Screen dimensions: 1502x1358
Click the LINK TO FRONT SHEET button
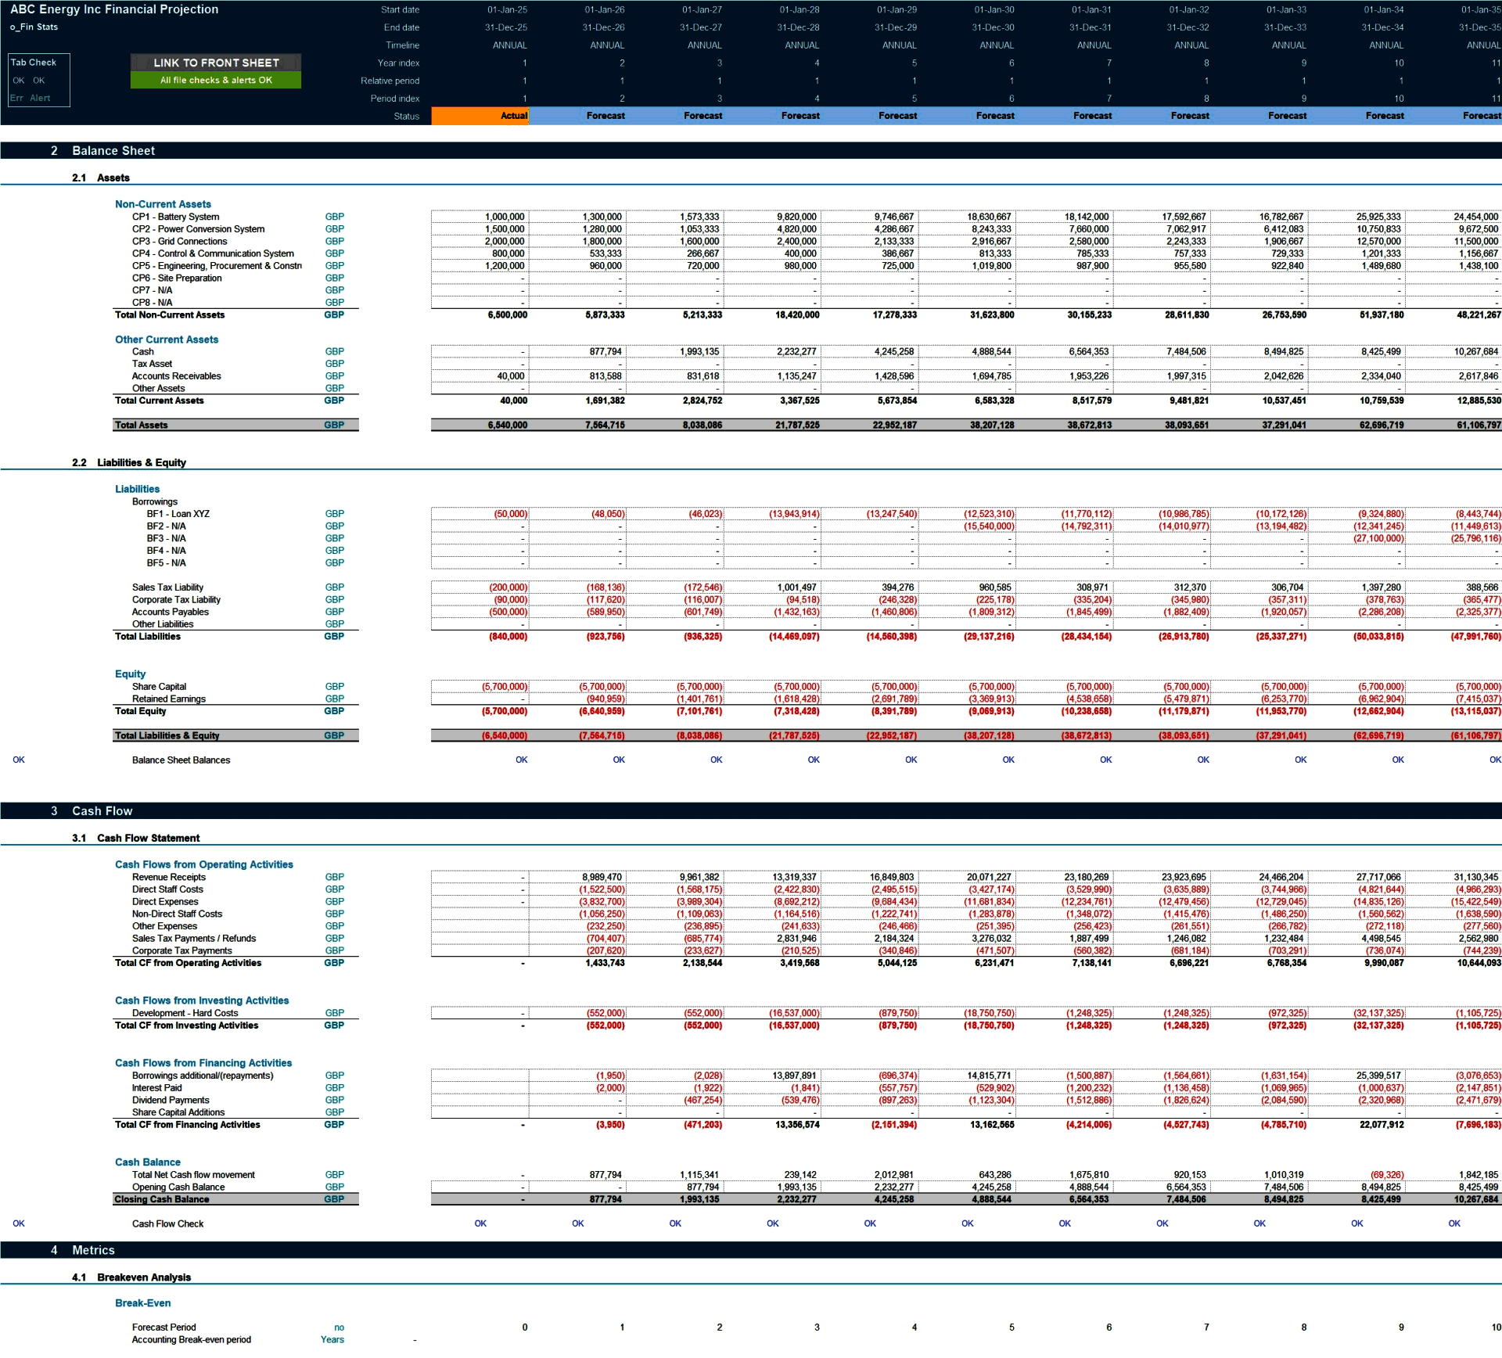[x=215, y=63]
